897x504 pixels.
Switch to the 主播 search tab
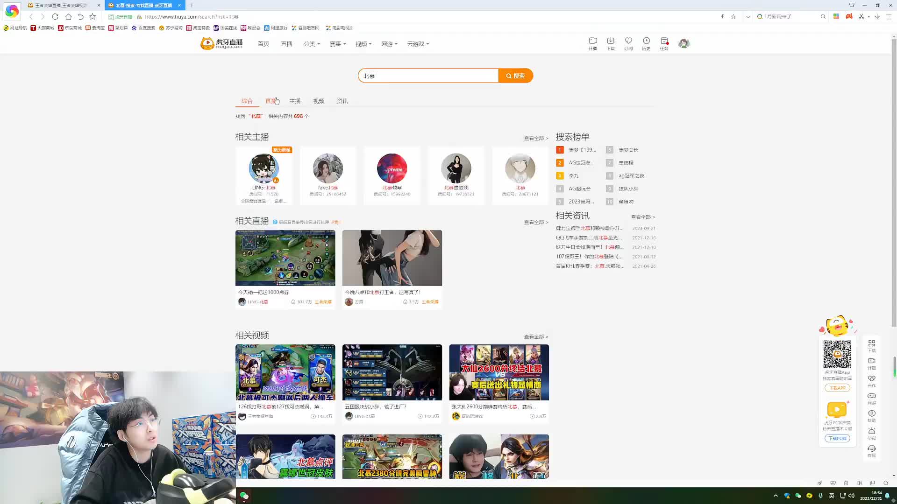coord(295,101)
